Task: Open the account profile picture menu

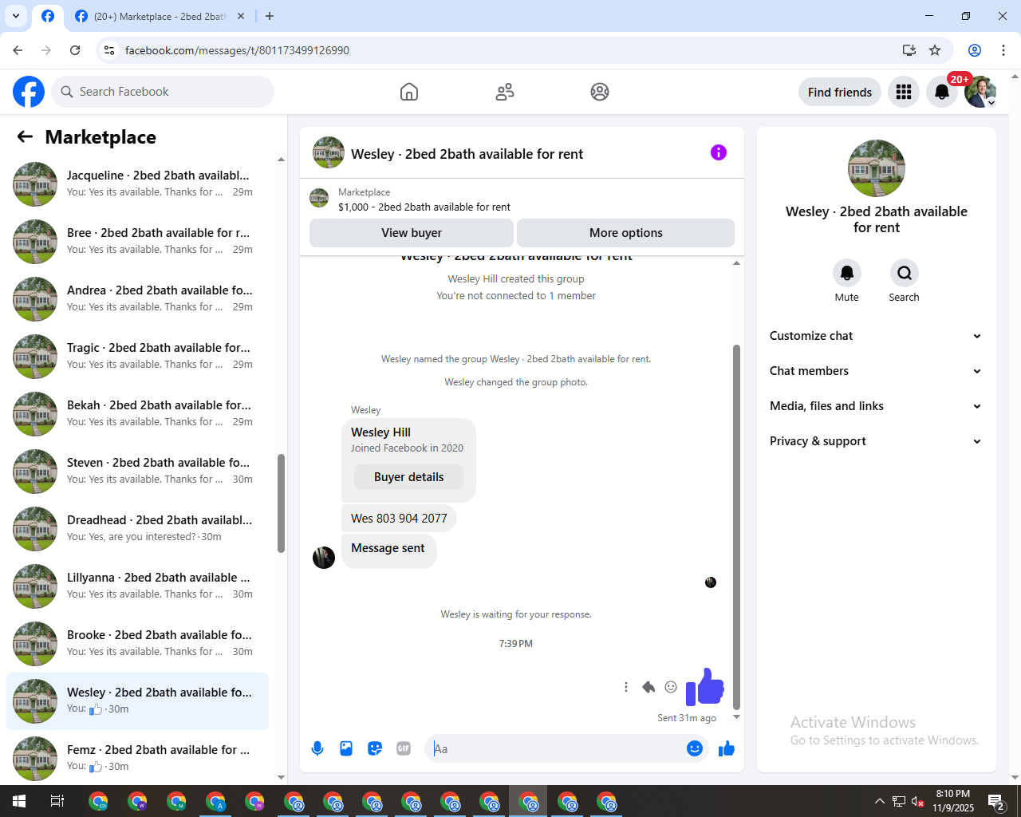Action: tap(980, 92)
